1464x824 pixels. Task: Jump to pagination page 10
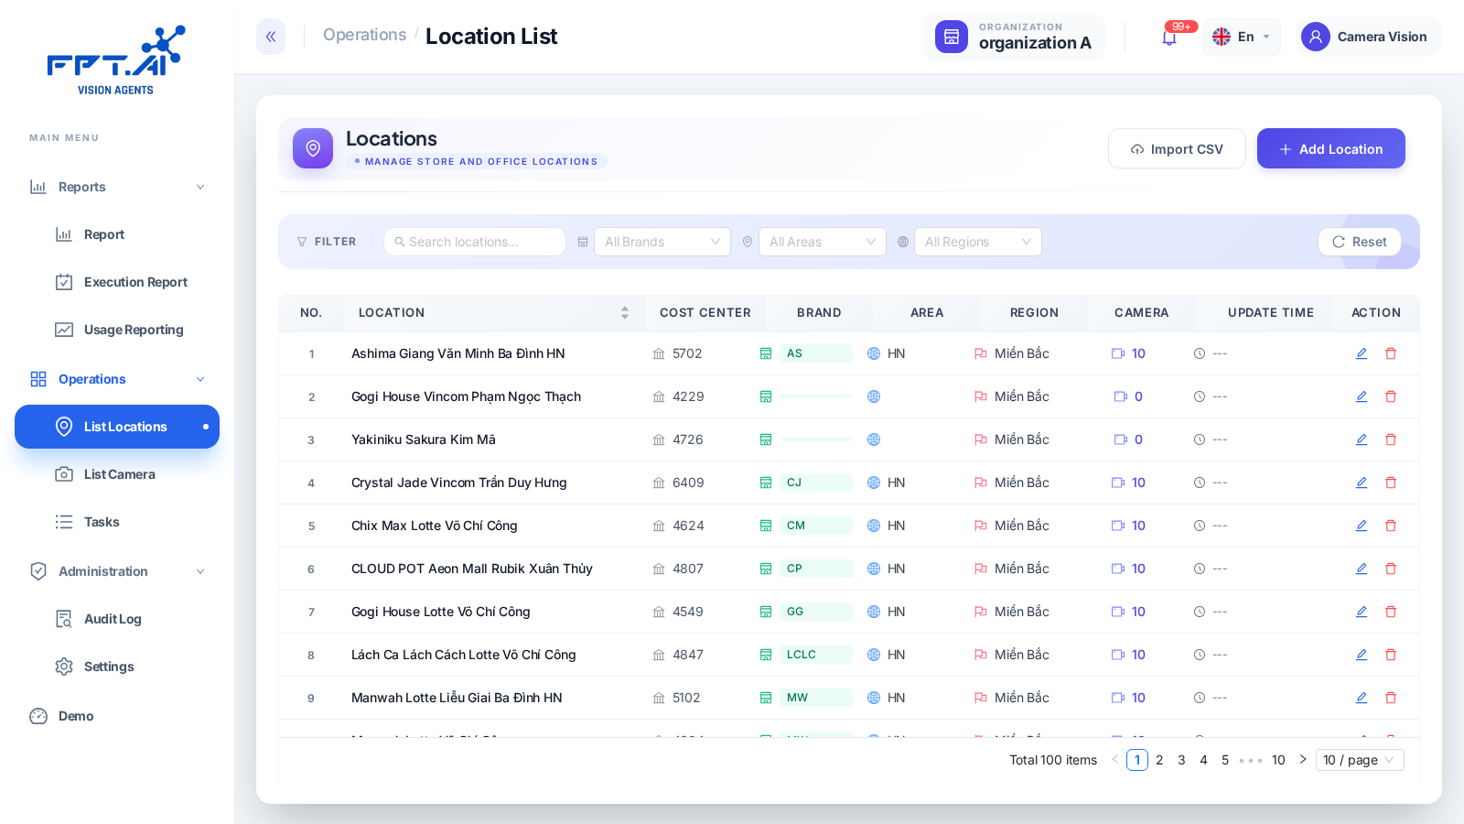tap(1278, 760)
